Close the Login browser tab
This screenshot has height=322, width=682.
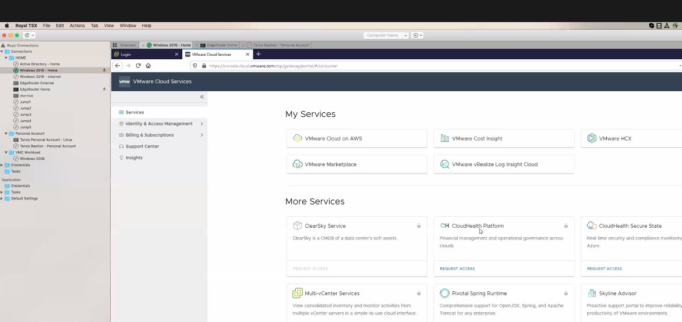[176, 54]
